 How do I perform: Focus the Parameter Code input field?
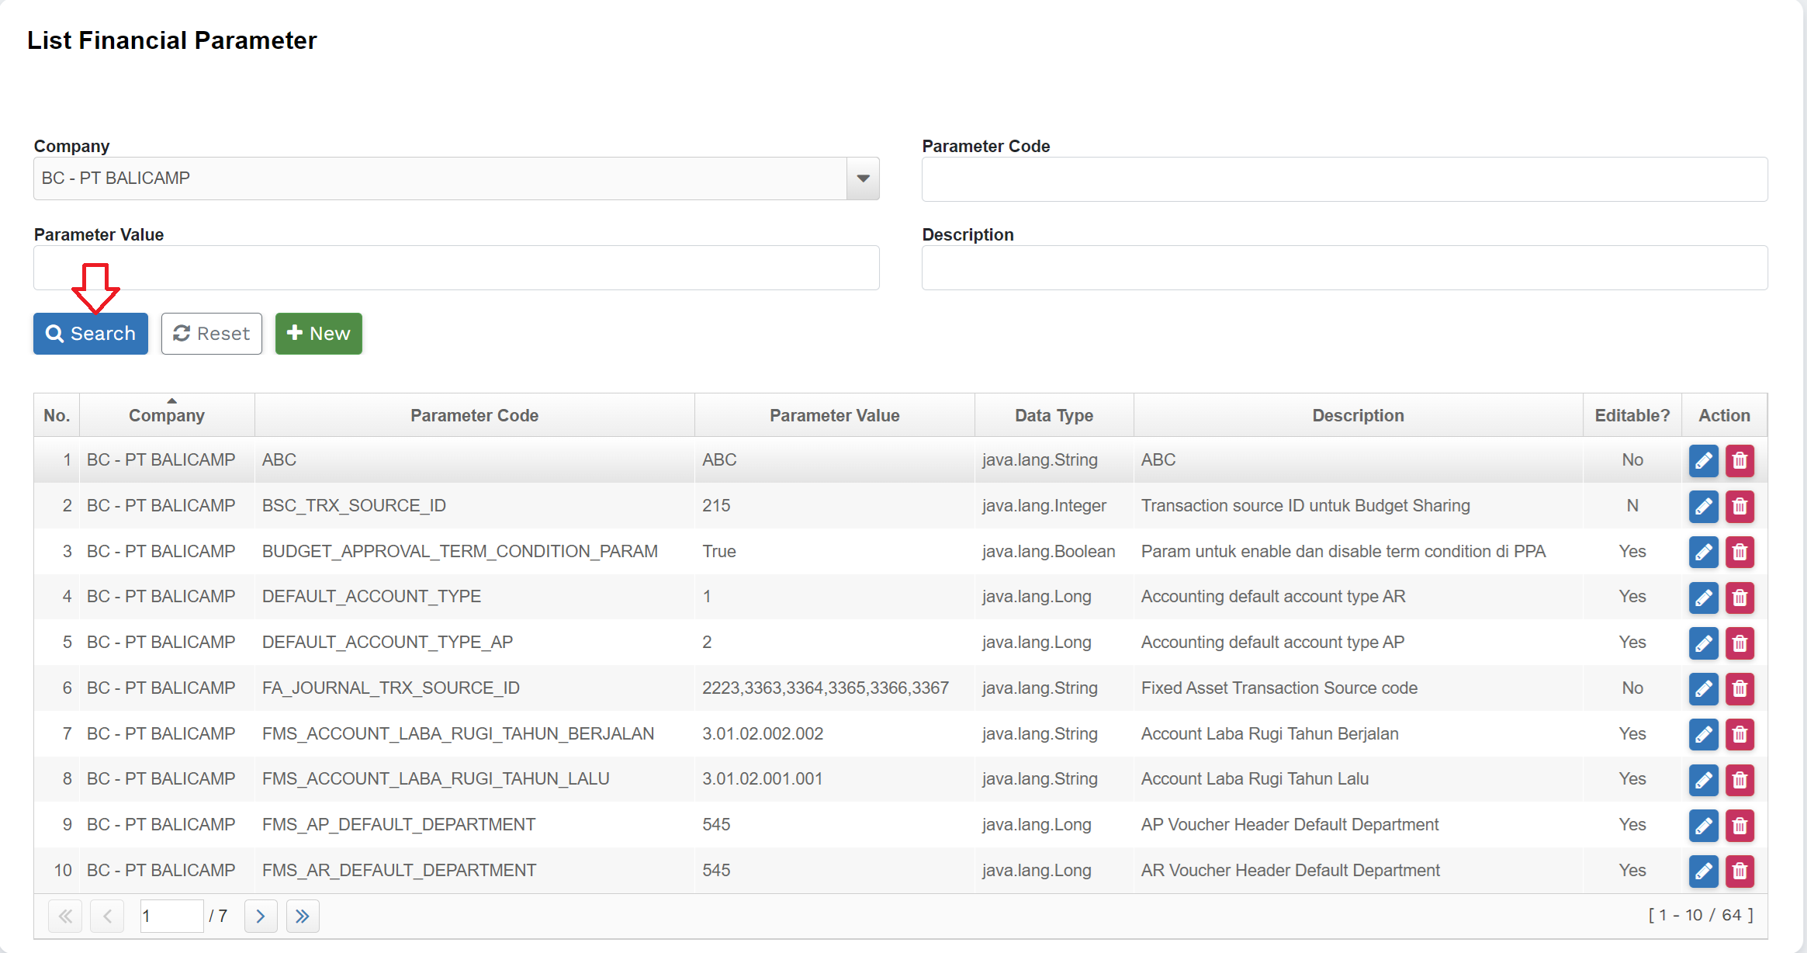click(1344, 179)
